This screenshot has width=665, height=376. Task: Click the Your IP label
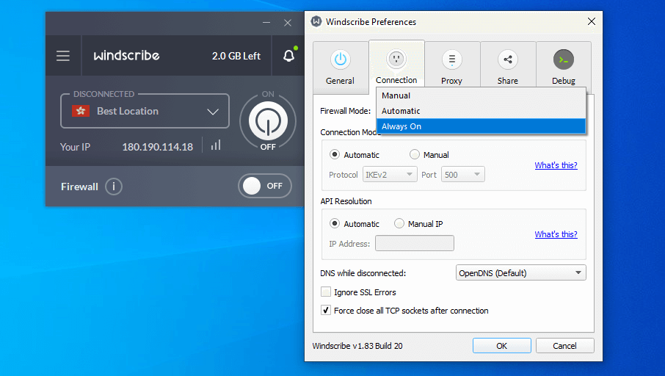click(x=75, y=147)
